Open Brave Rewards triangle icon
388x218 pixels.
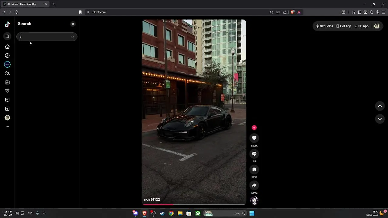coord(299,12)
